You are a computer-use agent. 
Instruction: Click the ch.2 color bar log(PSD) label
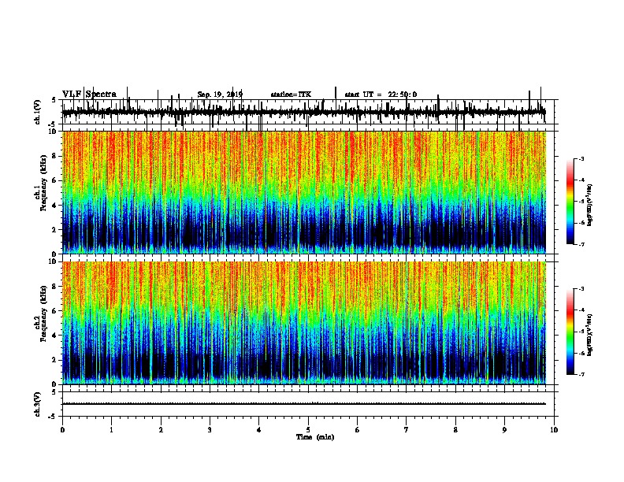(x=589, y=335)
